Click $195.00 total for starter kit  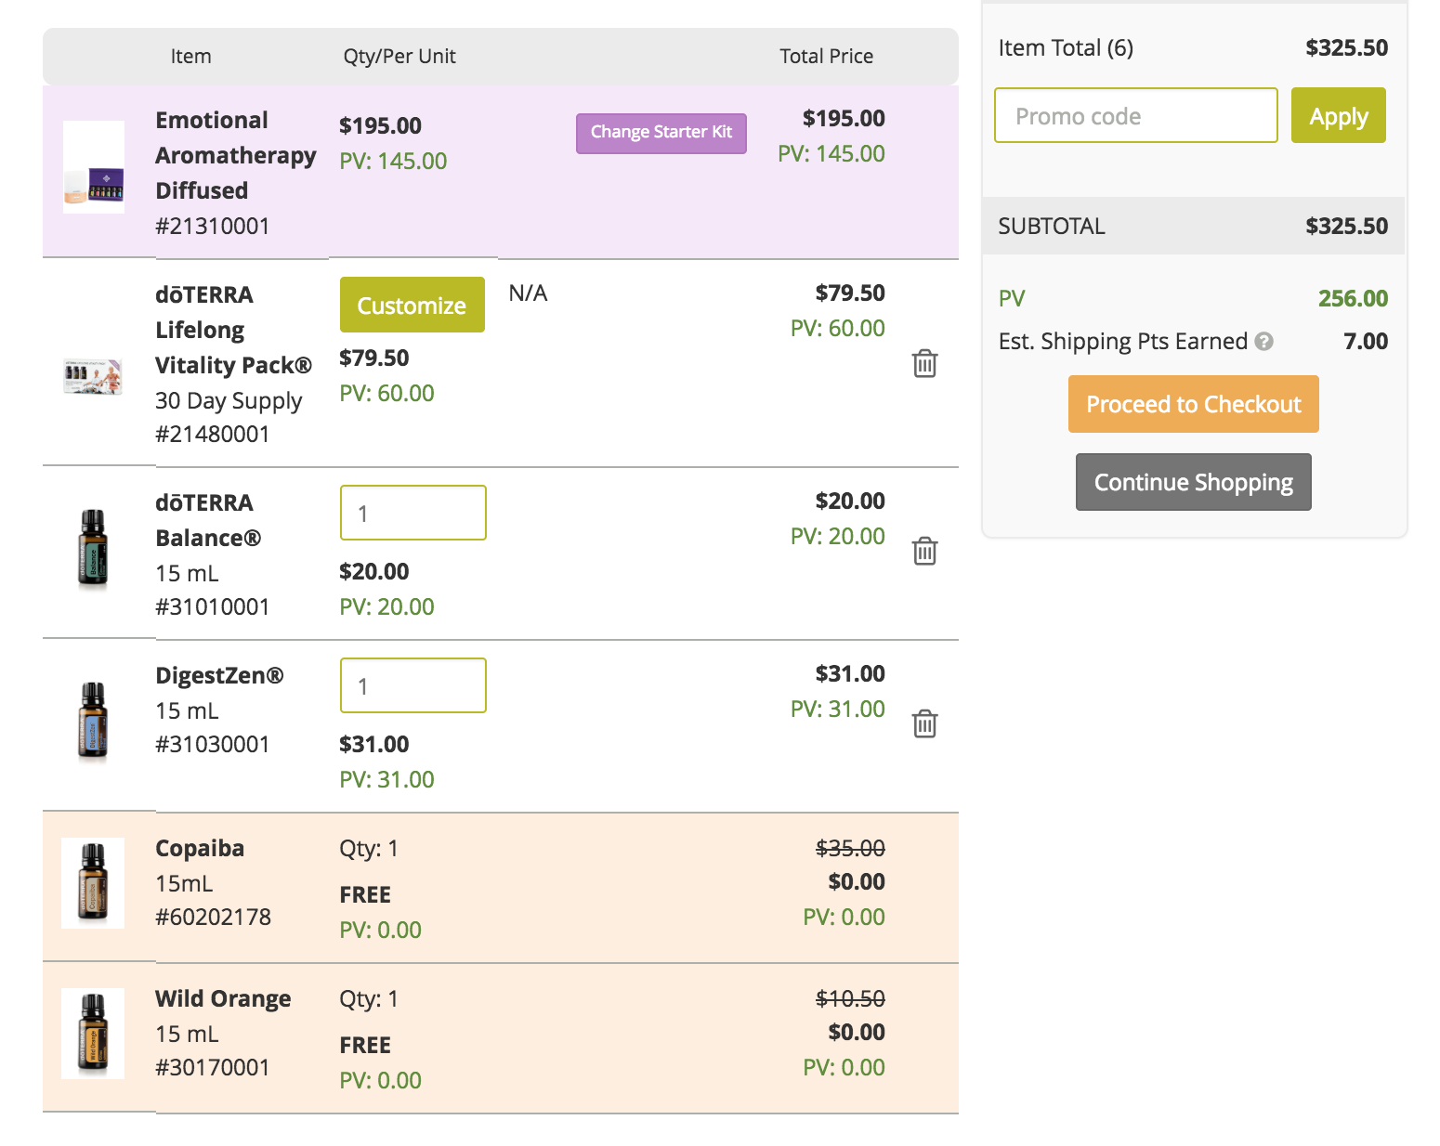(844, 118)
